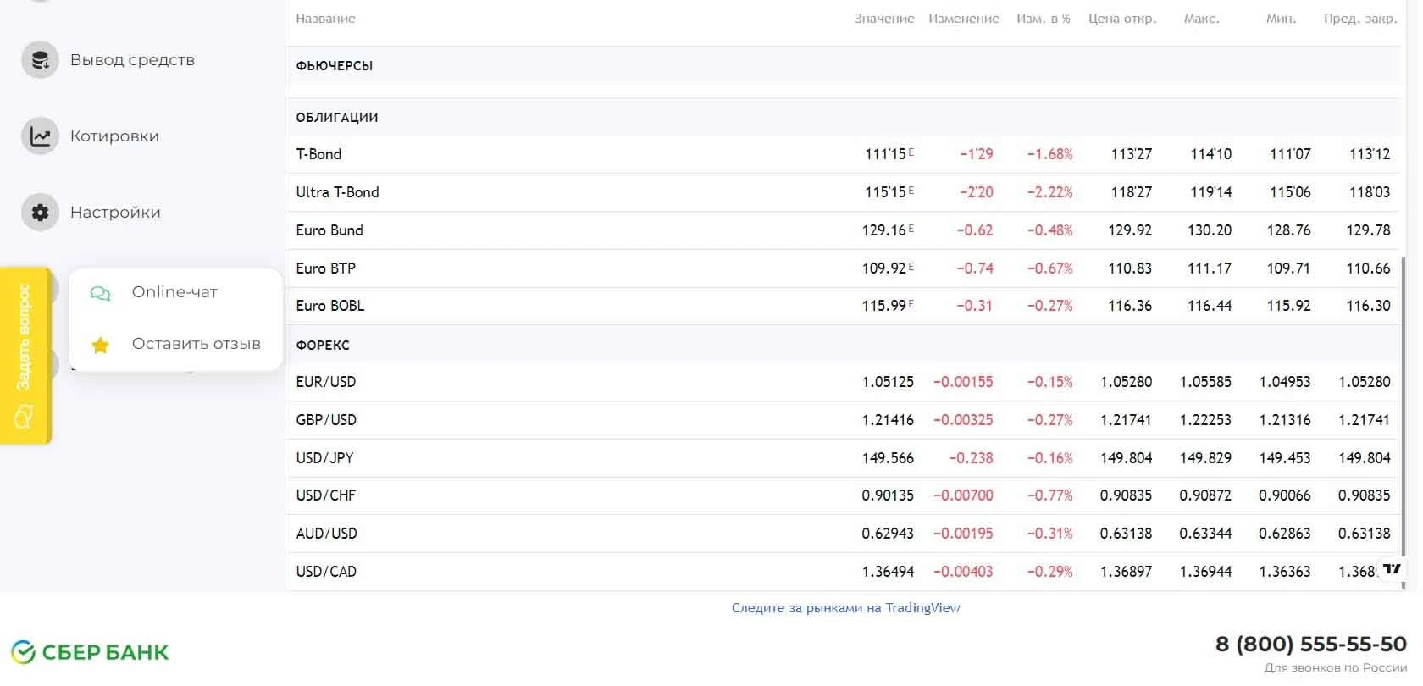
Task: Click the Изменение column header
Action: (x=964, y=19)
